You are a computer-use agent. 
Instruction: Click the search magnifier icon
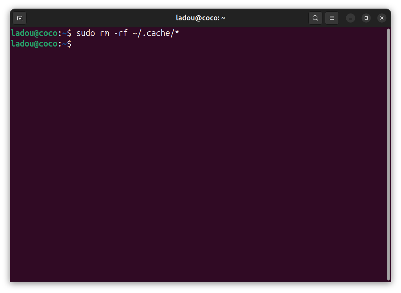[x=315, y=18]
